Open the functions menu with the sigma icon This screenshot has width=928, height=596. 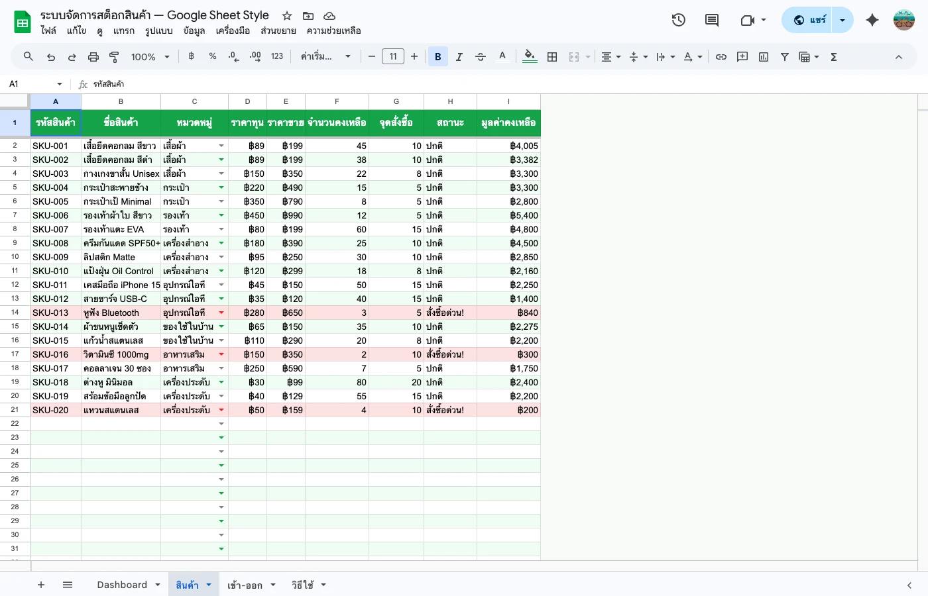point(833,56)
